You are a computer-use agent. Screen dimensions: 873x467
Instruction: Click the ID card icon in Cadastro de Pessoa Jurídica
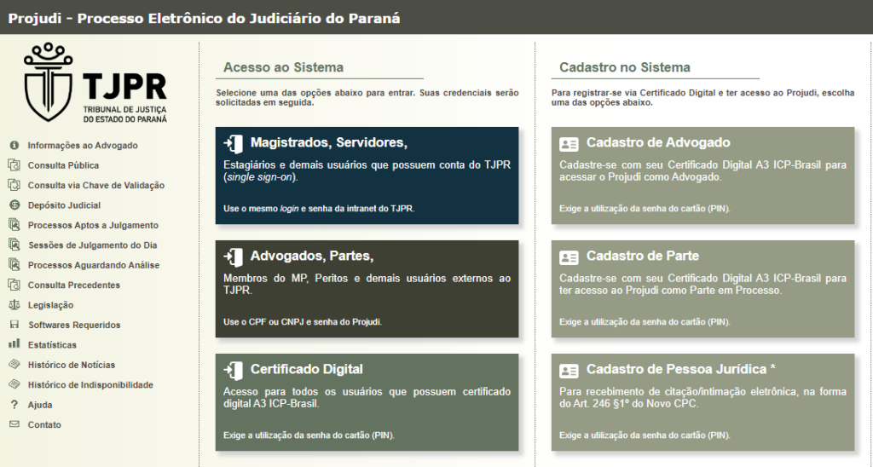pos(569,372)
